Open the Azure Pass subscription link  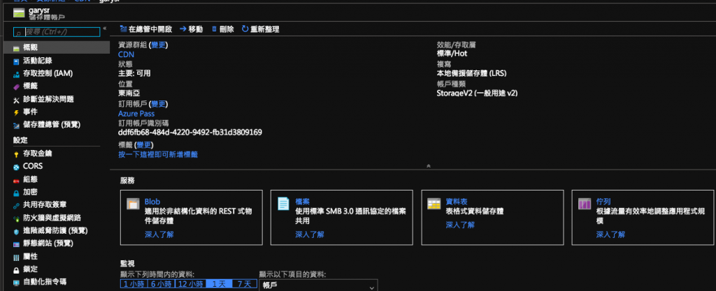[x=136, y=113]
